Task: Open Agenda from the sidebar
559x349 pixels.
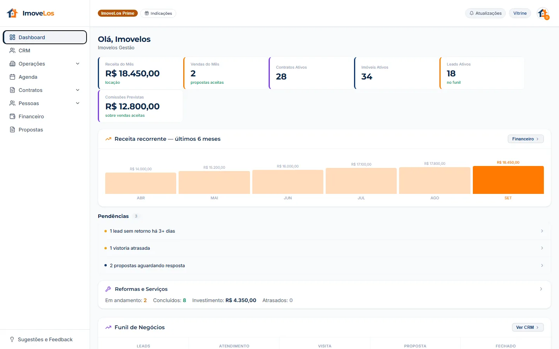Action: pyautogui.click(x=45, y=77)
